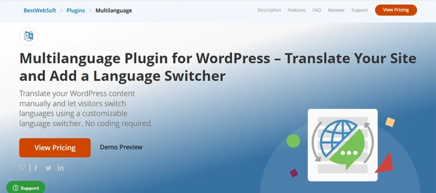Click the globe translation illustration
Screen dimensions: 436x193
pyautogui.click(x=343, y=145)
